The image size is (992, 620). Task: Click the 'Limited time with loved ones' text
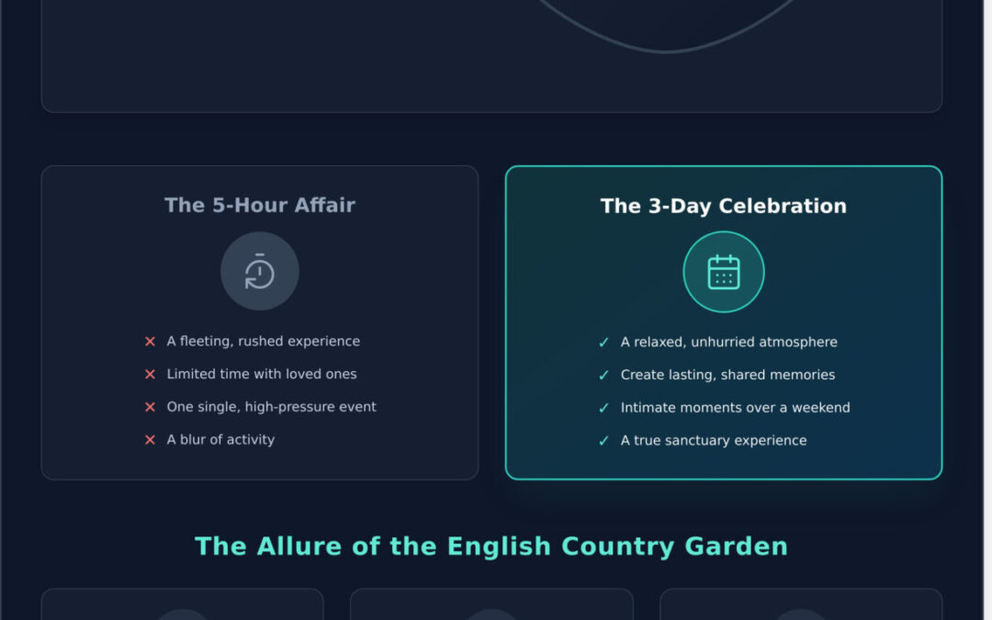(262, 375)
